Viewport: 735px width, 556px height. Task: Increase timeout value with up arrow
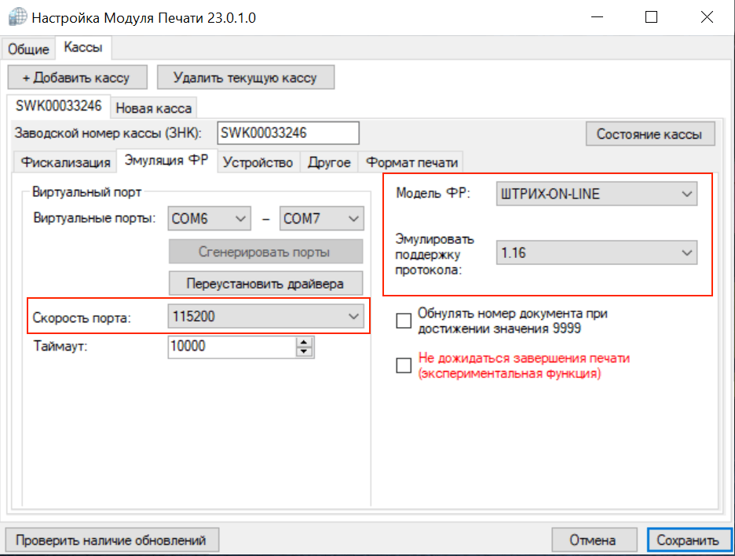point(305,342)
